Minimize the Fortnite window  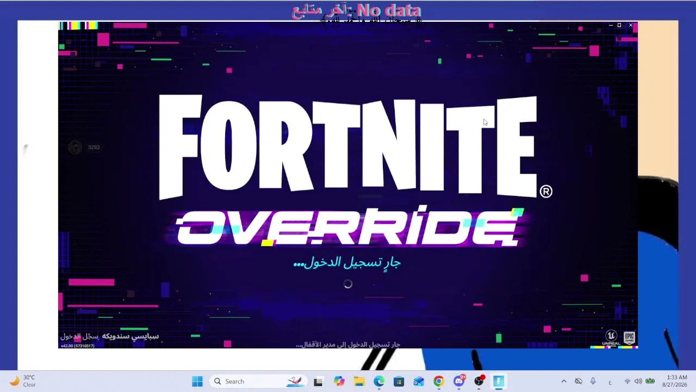pyautogui.click(x=611, y=25)
